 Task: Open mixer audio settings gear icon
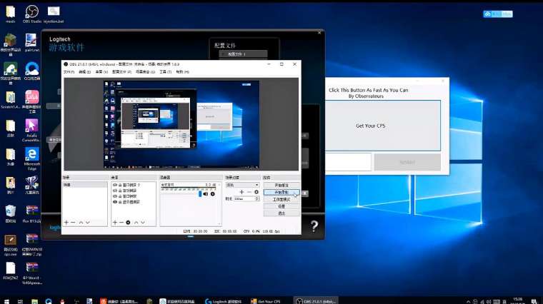(213, 194)
